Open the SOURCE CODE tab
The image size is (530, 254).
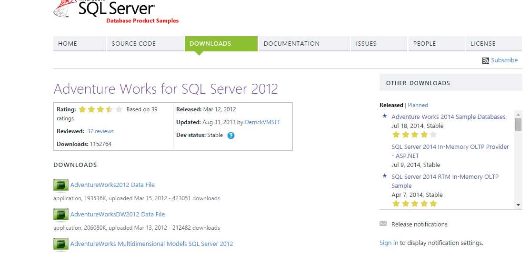coord(145,44)
